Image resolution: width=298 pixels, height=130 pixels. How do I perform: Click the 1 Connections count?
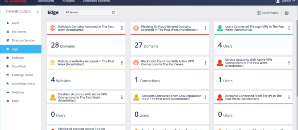coord(147,80)
